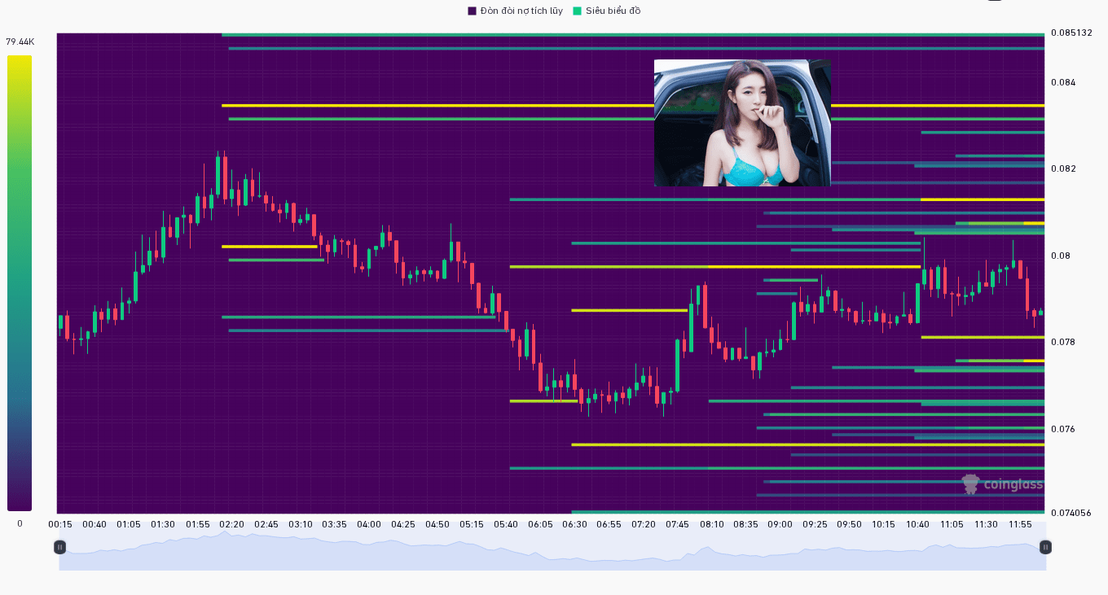Image resolution: width=1108 pixels, height=595 pixels.
Task: Click the 0.08 price axis label
Action: (1061, 256)
